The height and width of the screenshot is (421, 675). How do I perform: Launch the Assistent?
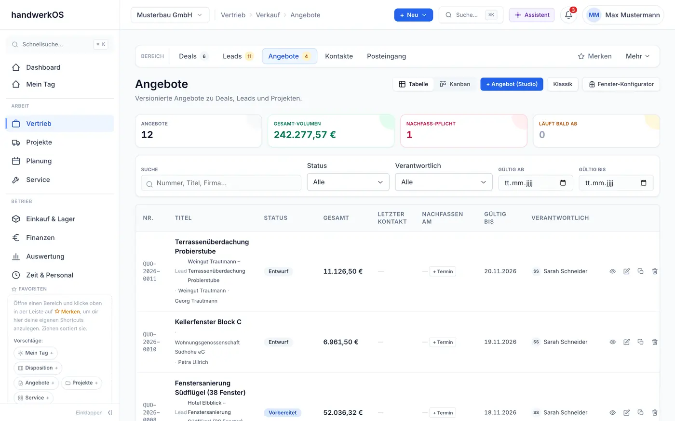532,15
